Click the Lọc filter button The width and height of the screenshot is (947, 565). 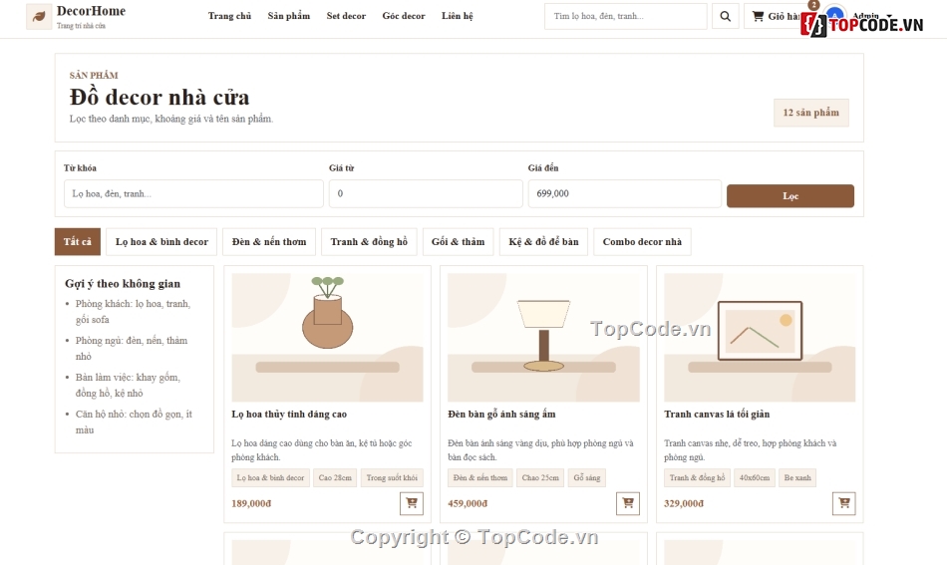click(x=789, y=195)
